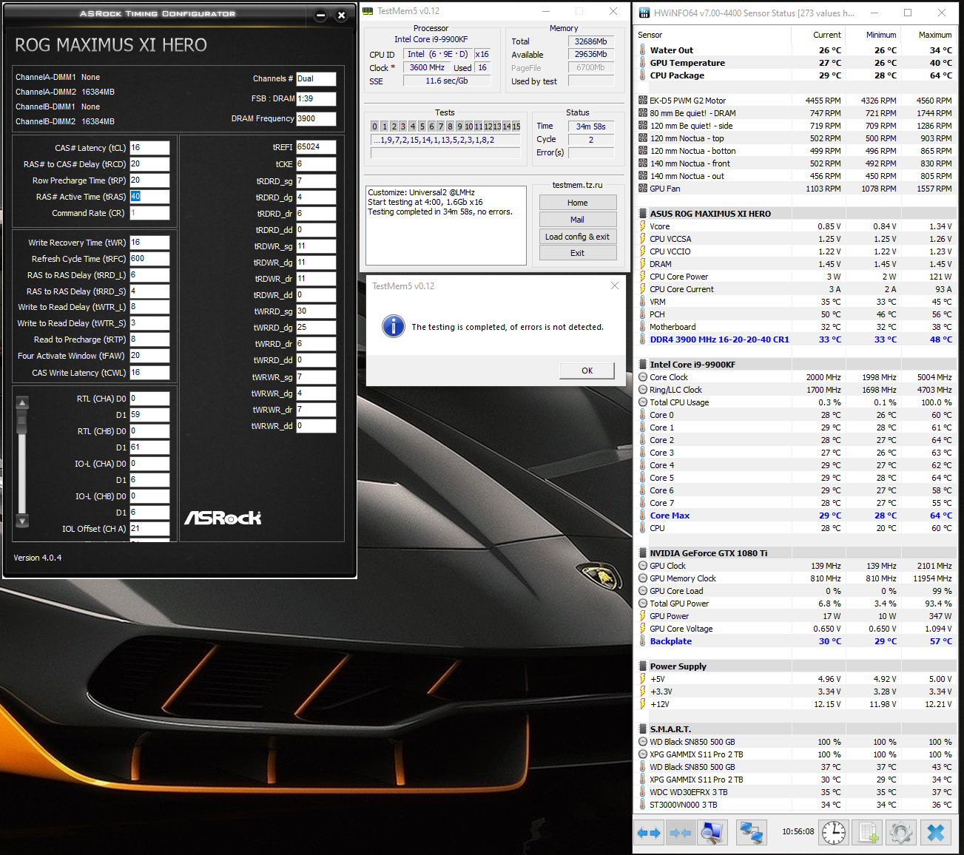This screenshot has height=855, width=964.
Task: Select the 'Backplate' temperature row
Action: point(795,641)
